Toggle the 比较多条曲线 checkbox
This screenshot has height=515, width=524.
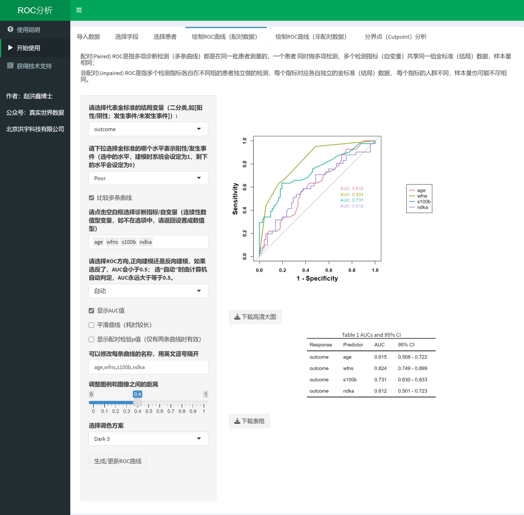click(x=91, y=198)
